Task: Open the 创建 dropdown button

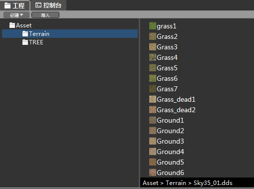Action: tap(16, 15)
